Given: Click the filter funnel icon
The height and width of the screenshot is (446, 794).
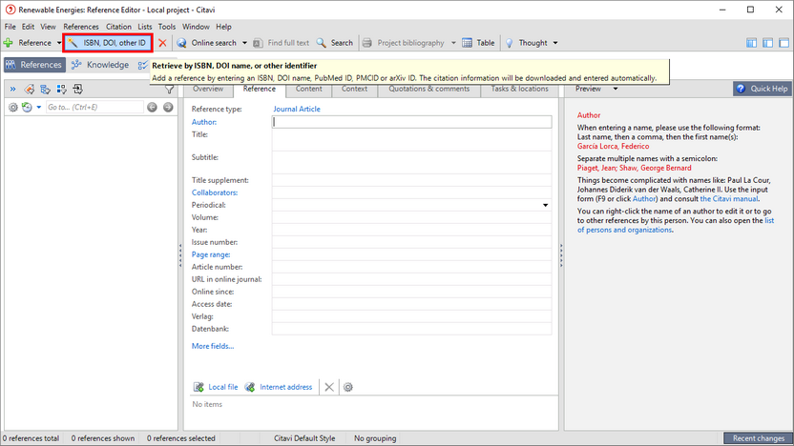Looking at the screenshot, I should [x=169, y=90].
